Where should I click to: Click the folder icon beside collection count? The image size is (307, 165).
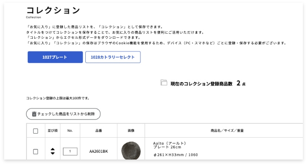click(164, 82)
